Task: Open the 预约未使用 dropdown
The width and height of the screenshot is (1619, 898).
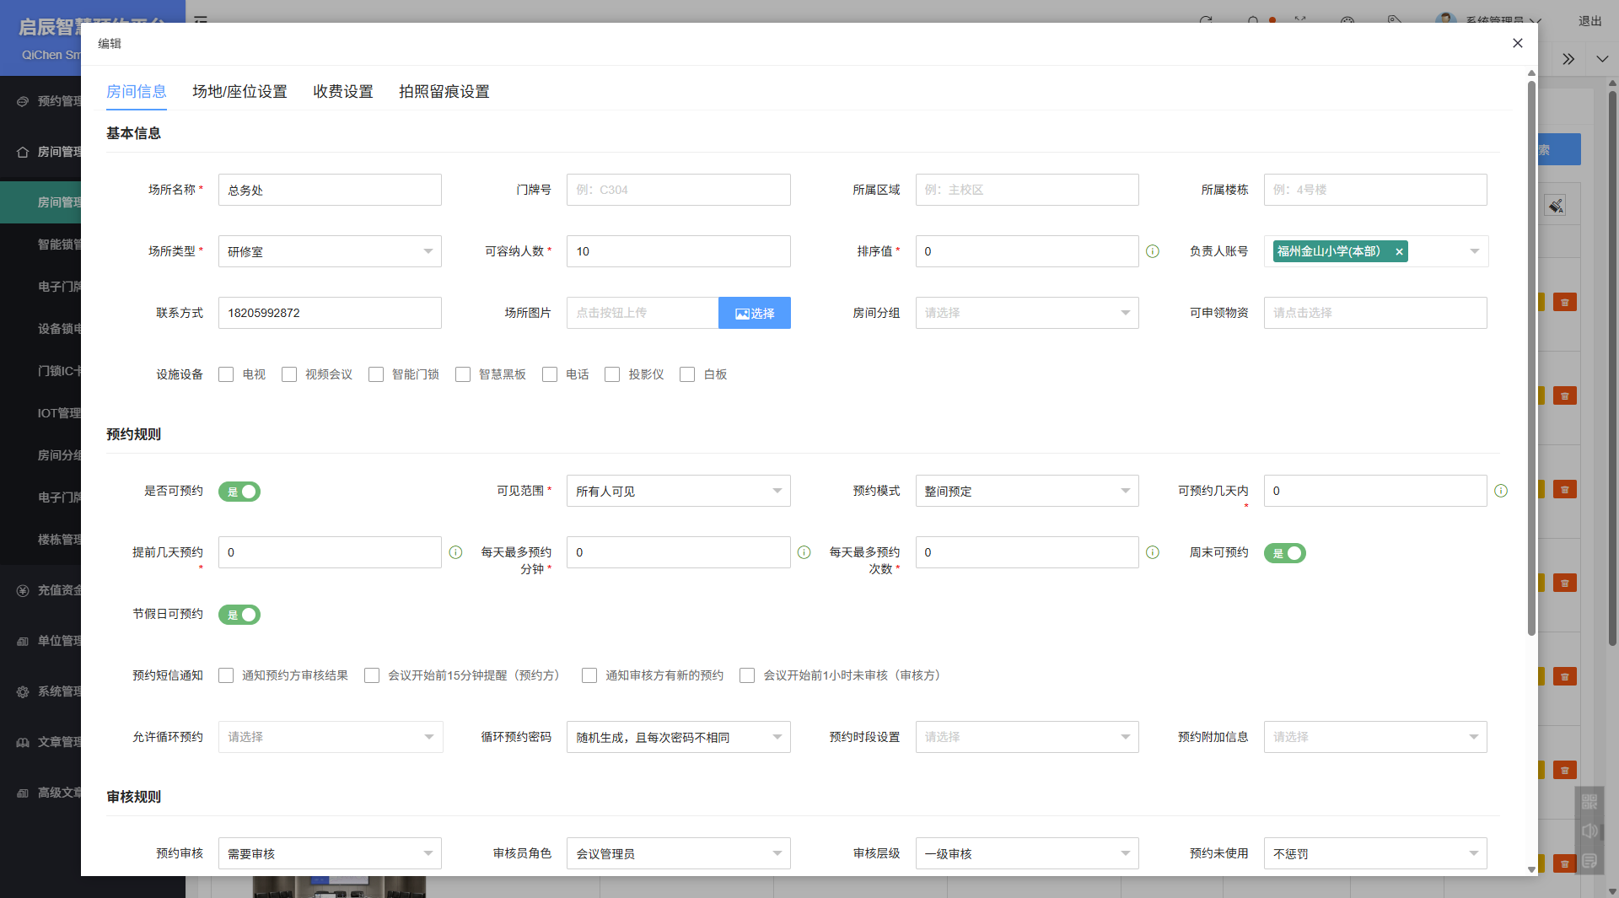Action: (x=1375, y=853)
